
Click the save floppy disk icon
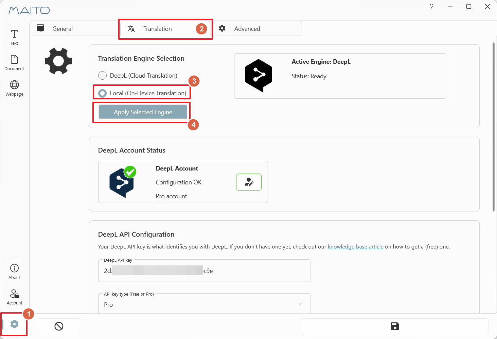point(395,326)
